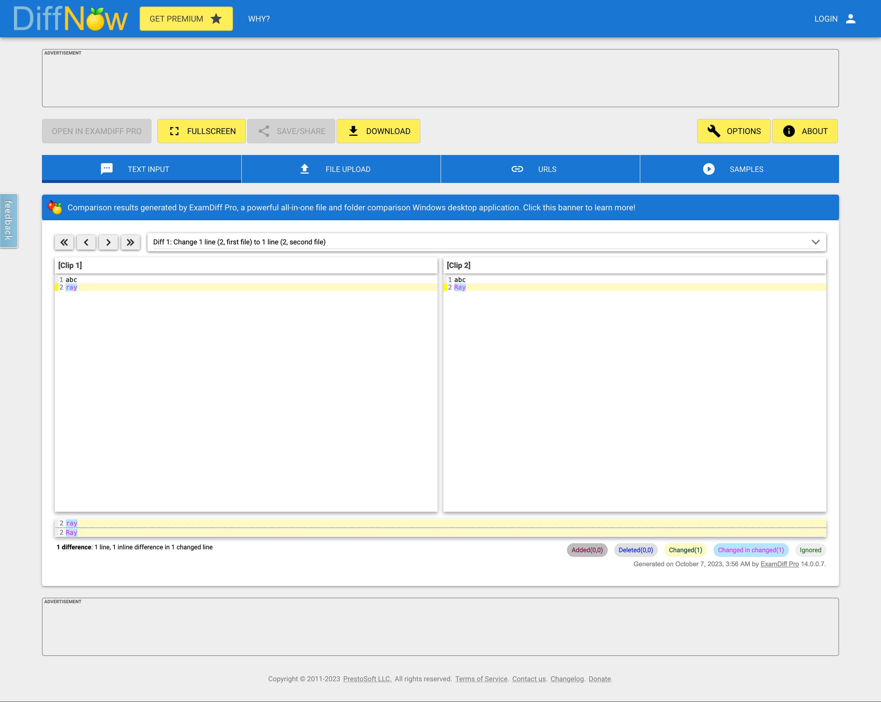Click the About info icon
Screen dimensions: 881x702
788,131
